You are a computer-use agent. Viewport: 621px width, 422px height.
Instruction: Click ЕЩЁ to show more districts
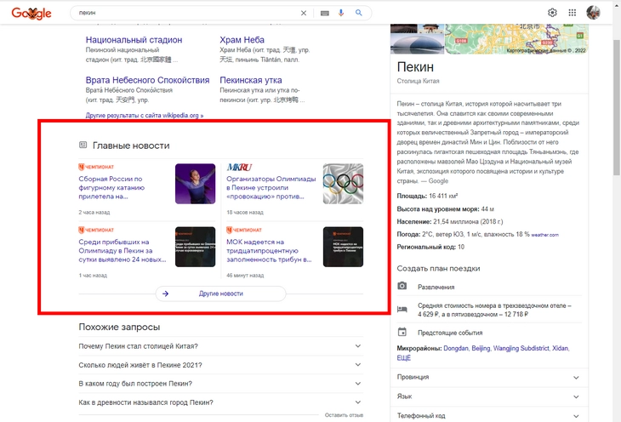[x=403, y=358]
